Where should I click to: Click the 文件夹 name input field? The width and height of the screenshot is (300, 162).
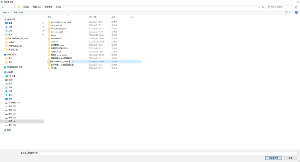click(x=162, y=153)
